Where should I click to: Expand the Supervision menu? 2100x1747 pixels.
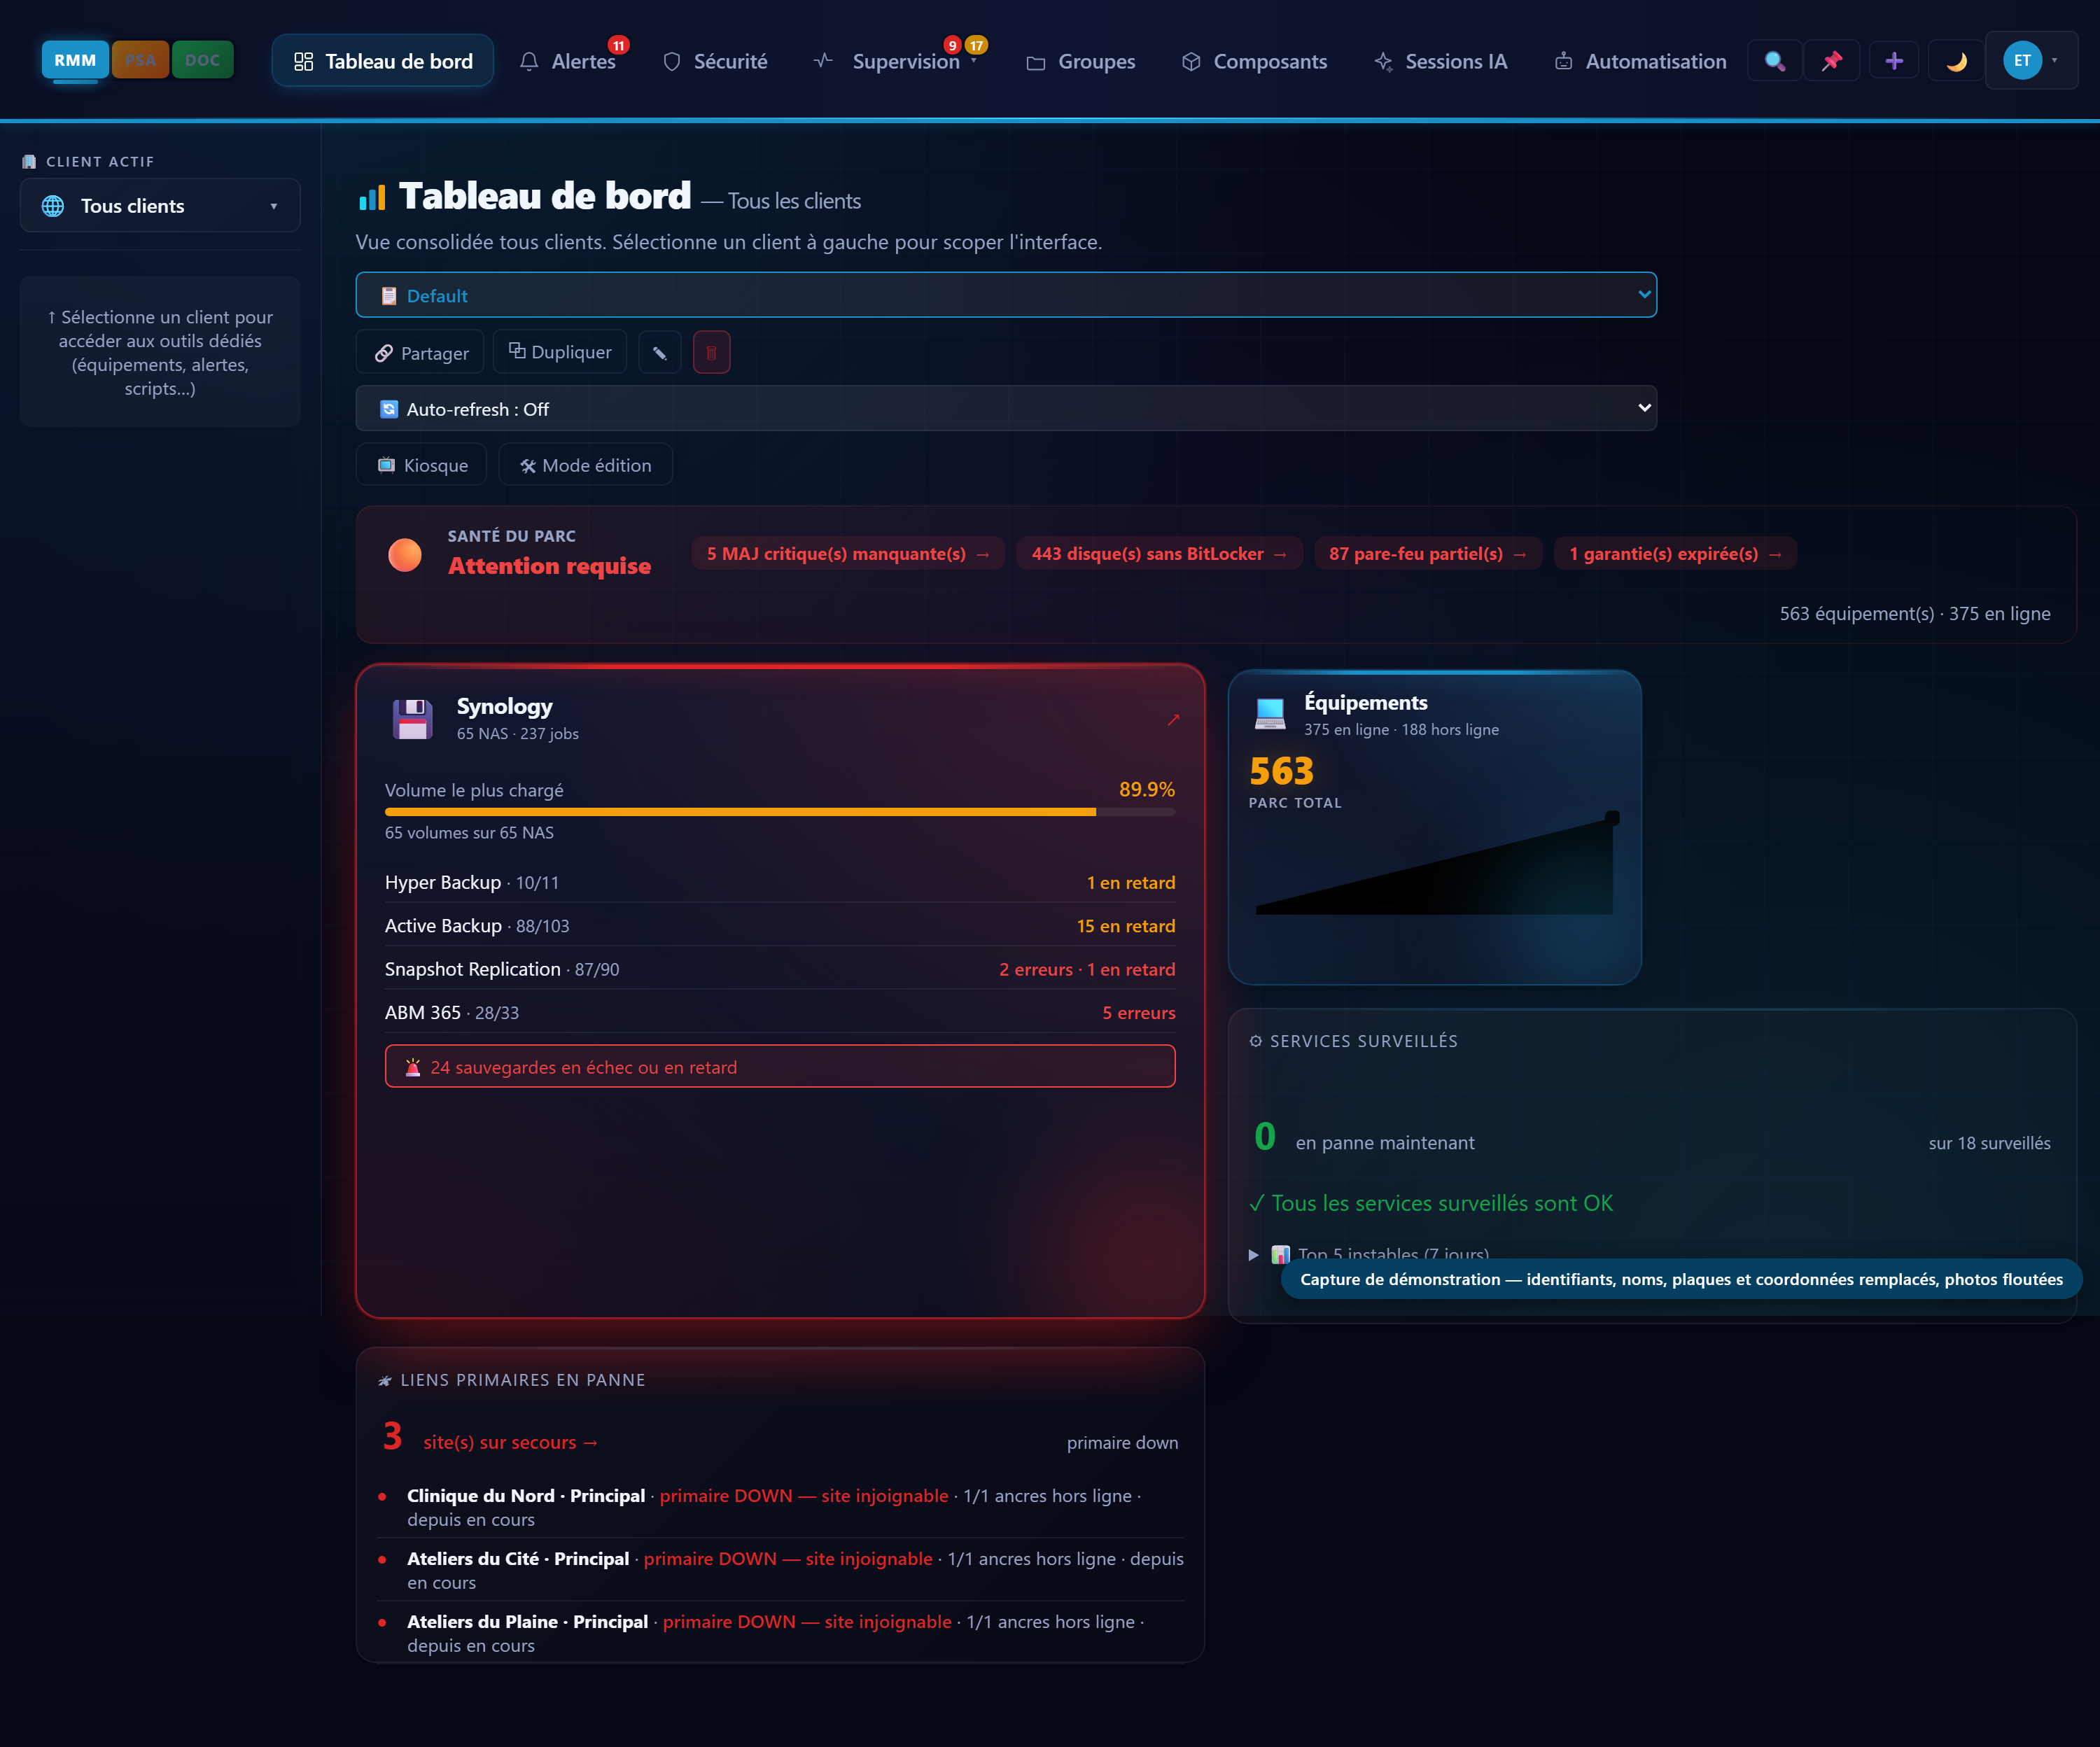coord(896,61)
